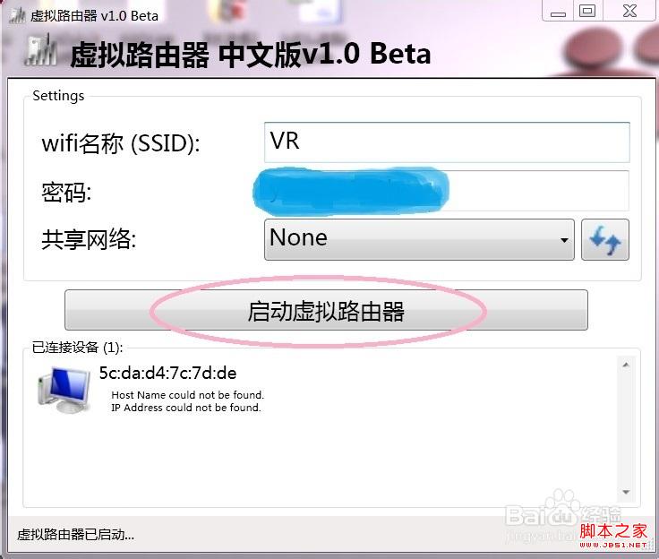Click the app logo in the title bar

click(x=17, y=15)
